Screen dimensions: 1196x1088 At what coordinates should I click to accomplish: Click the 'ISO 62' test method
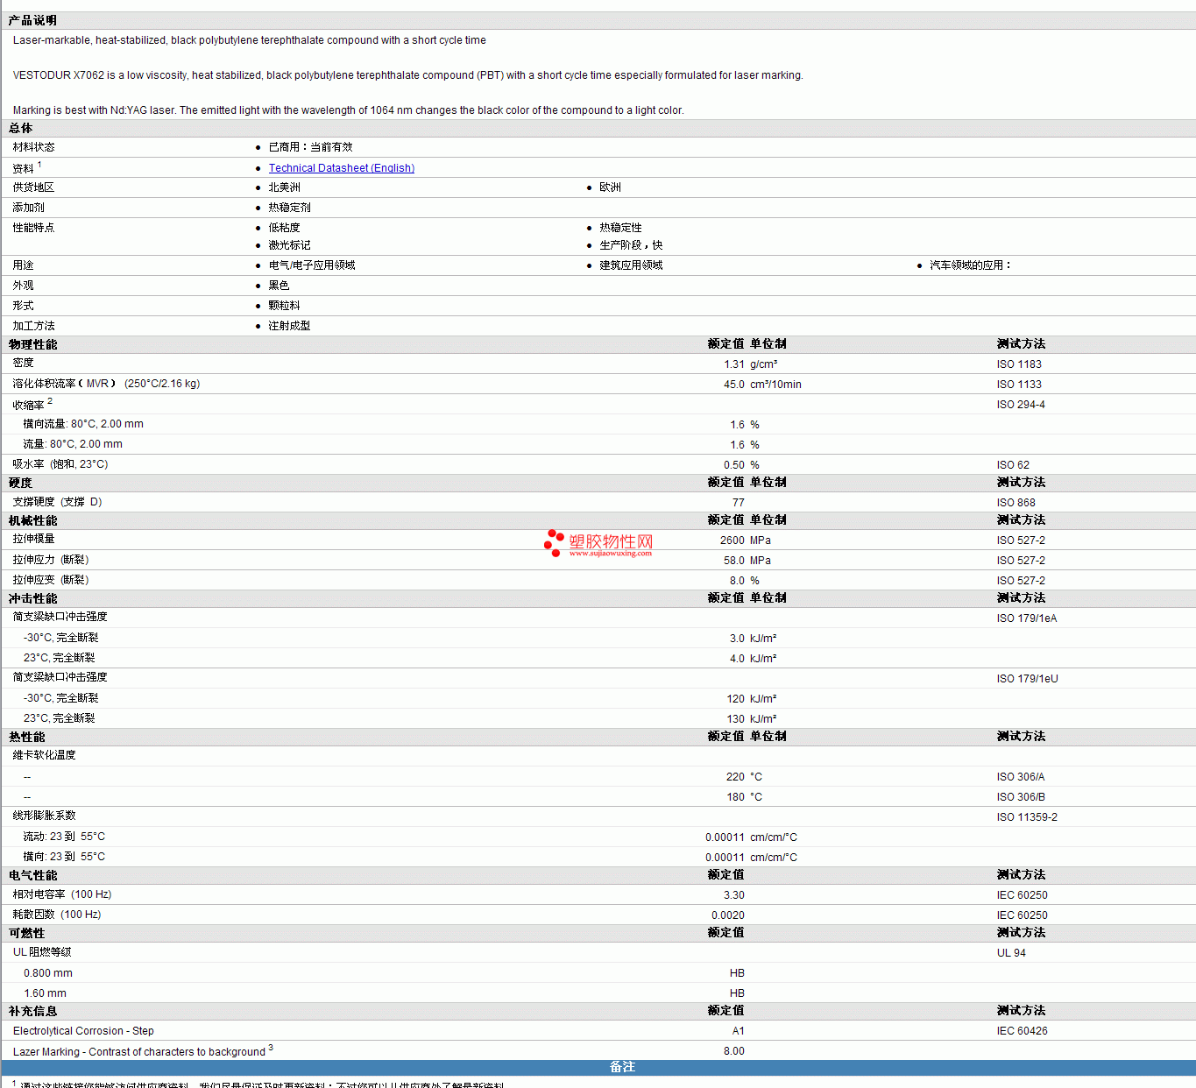(1013, 465)
